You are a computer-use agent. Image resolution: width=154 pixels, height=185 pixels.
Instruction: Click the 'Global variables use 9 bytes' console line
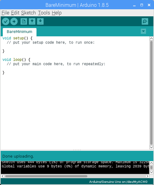(x=75, y=166)
